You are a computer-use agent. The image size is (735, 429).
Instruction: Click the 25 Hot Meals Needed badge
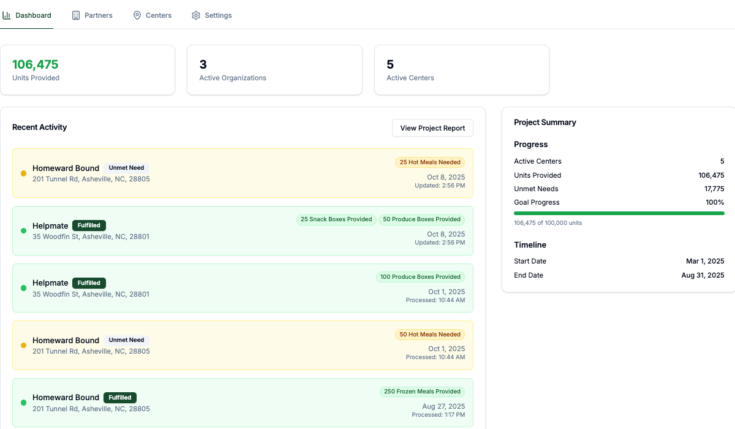[430, 162]
